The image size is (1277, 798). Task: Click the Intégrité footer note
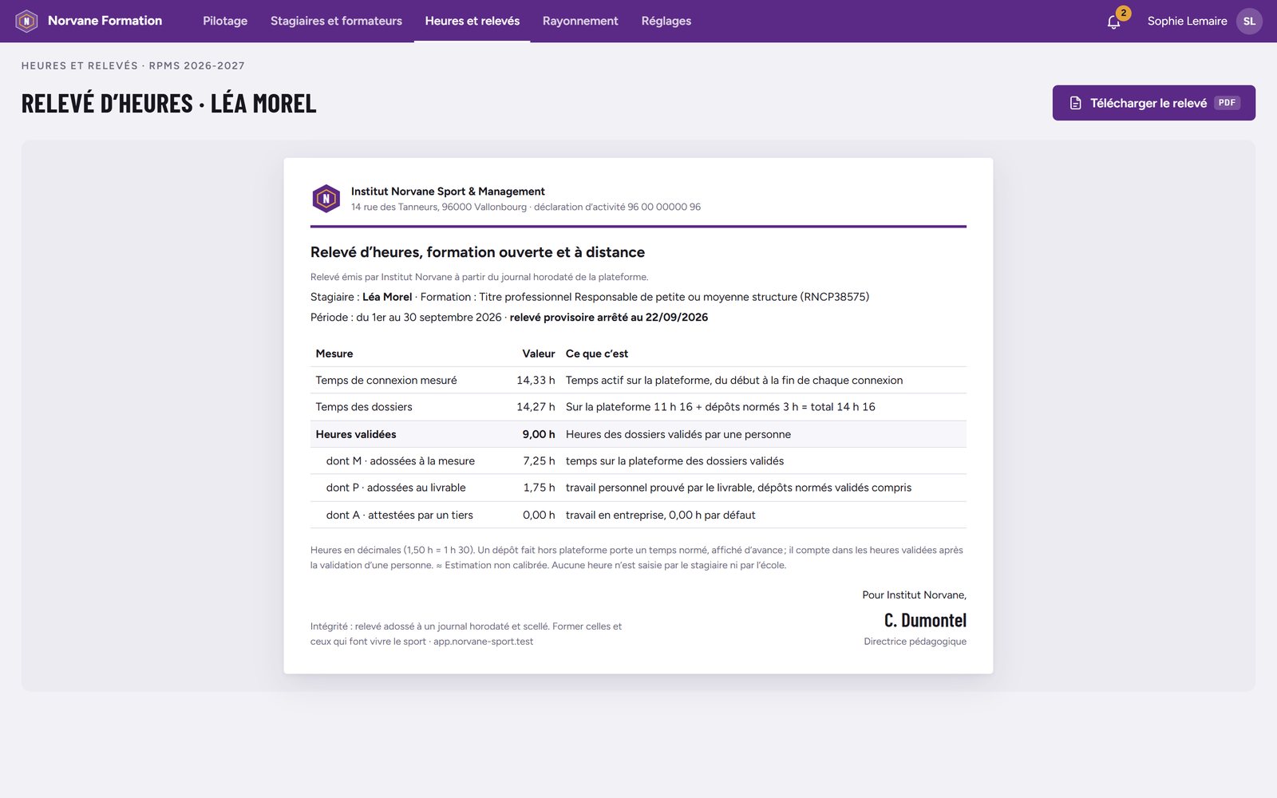coord(466,634)
